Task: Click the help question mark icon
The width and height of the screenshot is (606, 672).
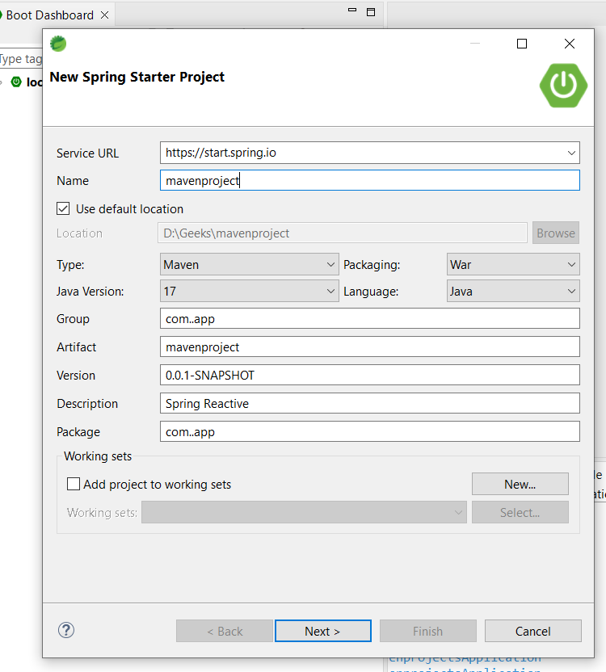Action: tap(66, 630)
